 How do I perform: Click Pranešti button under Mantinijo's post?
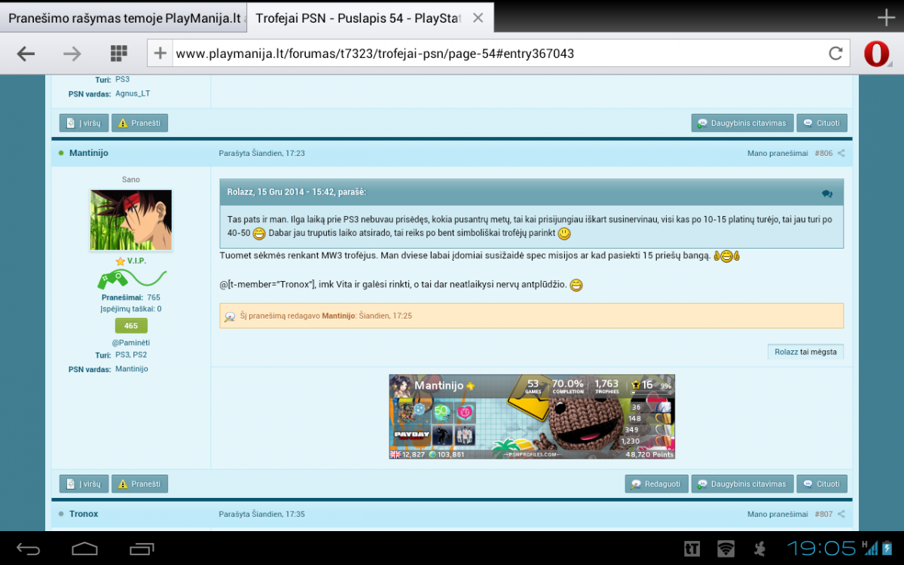139,484
